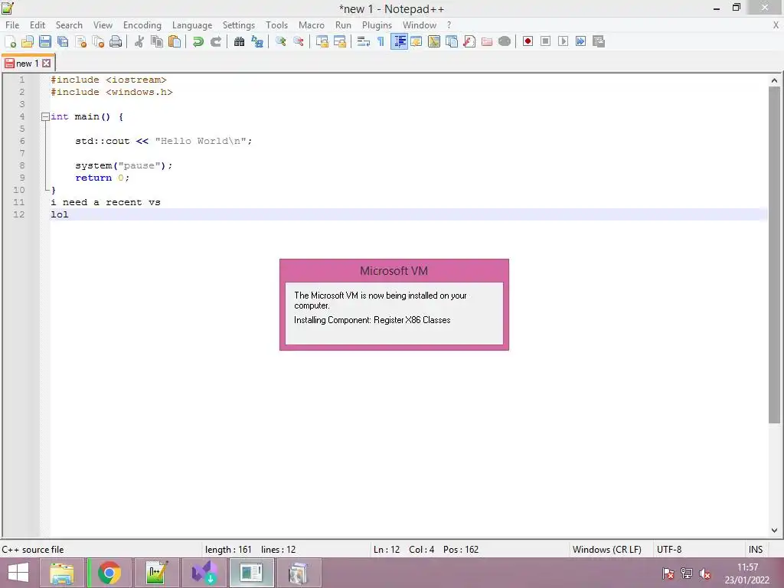
Task: Open the Replace dialog icon
Action: pos(257,41)
